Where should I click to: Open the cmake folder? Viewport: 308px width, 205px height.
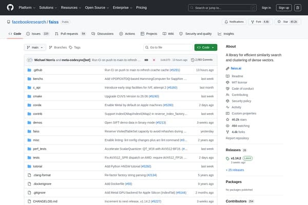[x=37, y=96]
